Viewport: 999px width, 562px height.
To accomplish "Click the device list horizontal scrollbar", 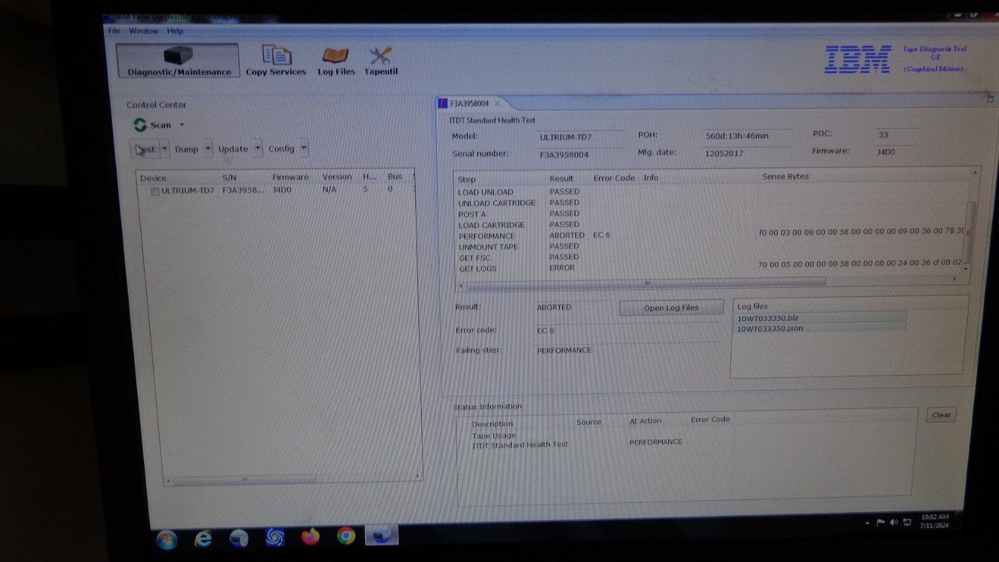I will pos(245,480).
